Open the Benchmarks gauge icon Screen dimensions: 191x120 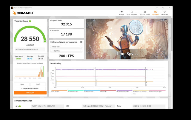pyautogui.click(x=132, y=12)
